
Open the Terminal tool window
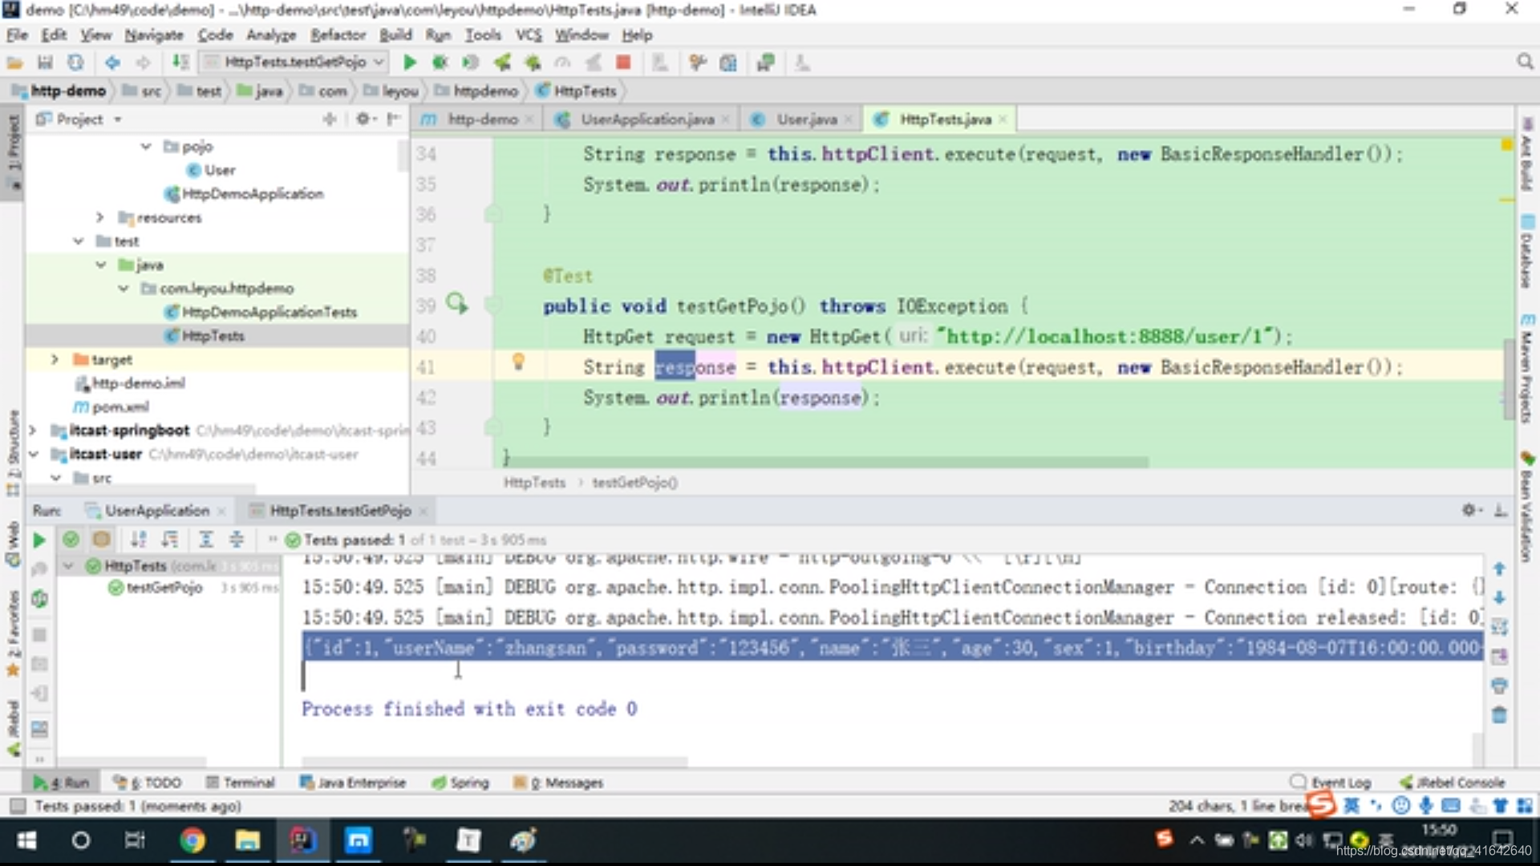(240, 783)
